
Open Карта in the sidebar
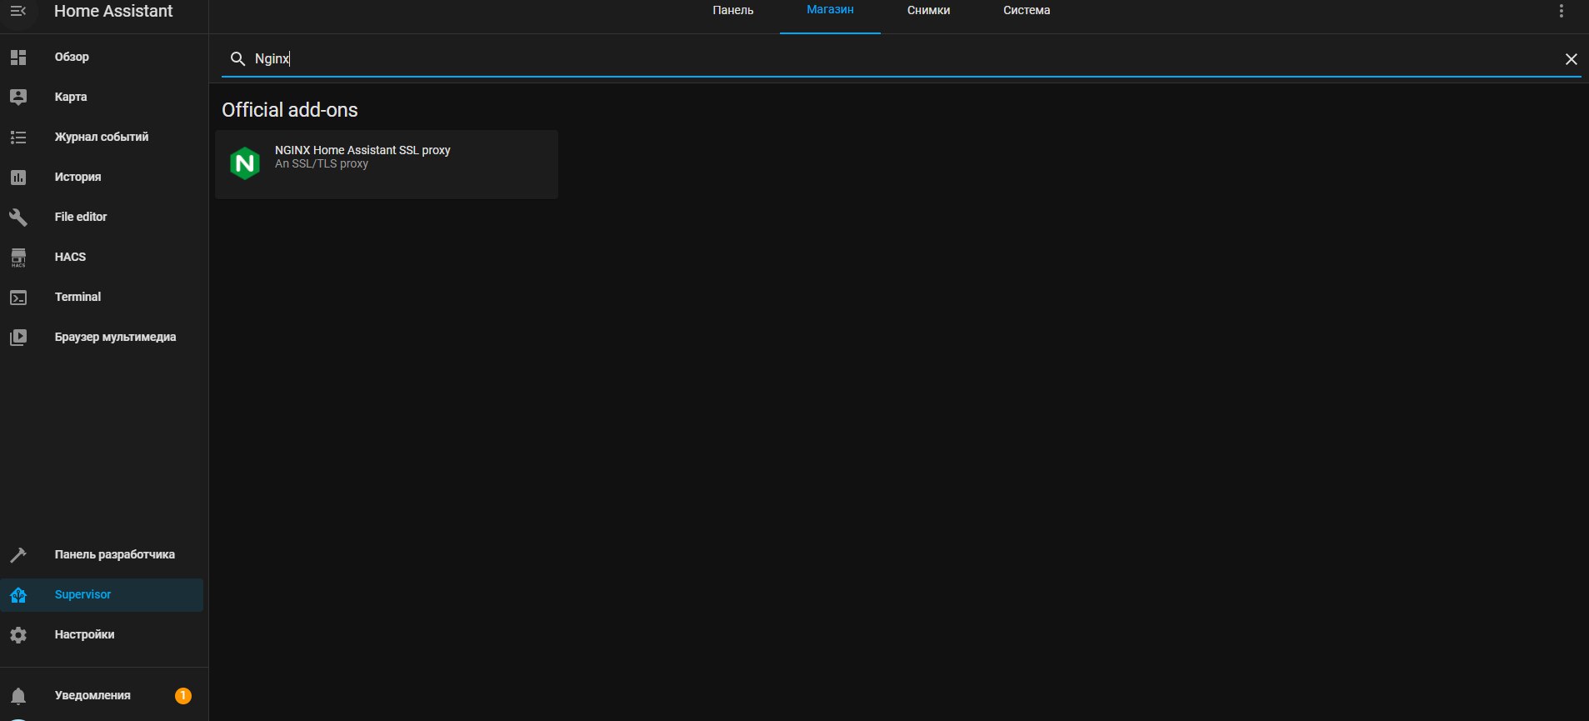pyautogui.click(x=71, y=97)
